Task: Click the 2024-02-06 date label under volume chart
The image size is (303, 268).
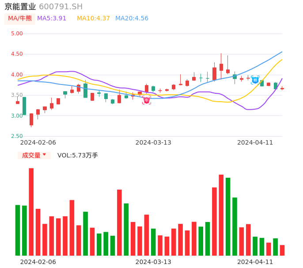Action: tap(38, 262)
